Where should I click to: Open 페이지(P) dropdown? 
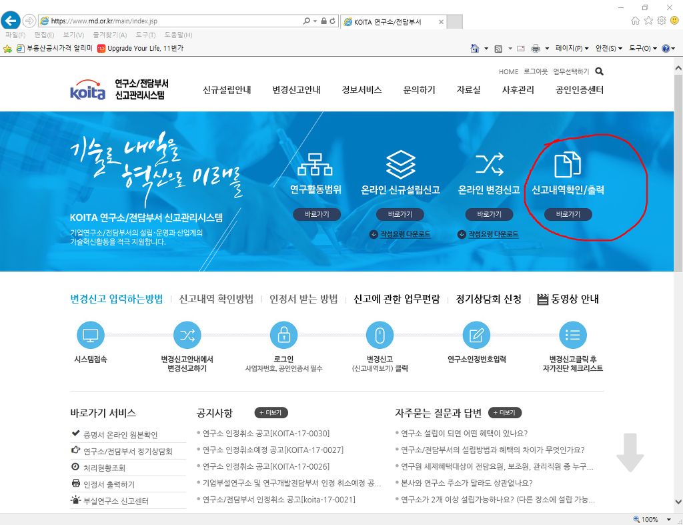tap(572, 48)
